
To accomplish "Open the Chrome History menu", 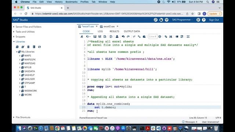I will tap(59, 2).
